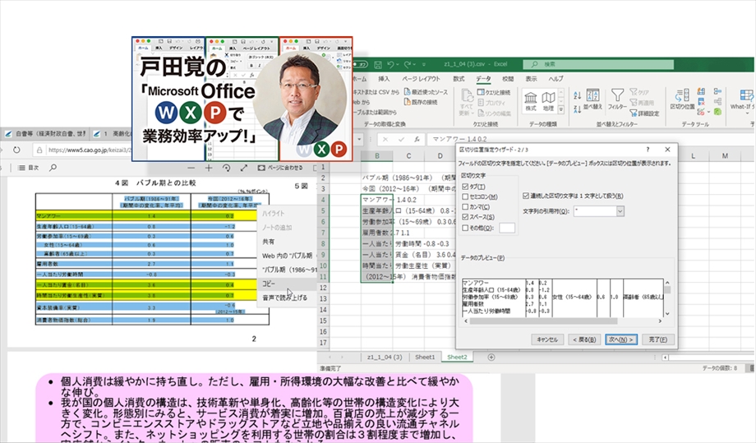The height and width of the screenshot is (443, 756).
Task: Open the ページ レイアウト ribbon tab
Action: point(421,79)
